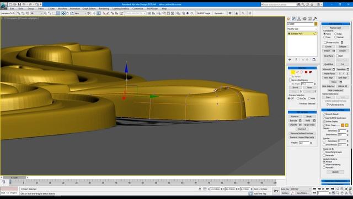Click the Key Mode toggle key icon
Image resolution: width=353 pixels, height=199 pixels.
tap(276, 191)
